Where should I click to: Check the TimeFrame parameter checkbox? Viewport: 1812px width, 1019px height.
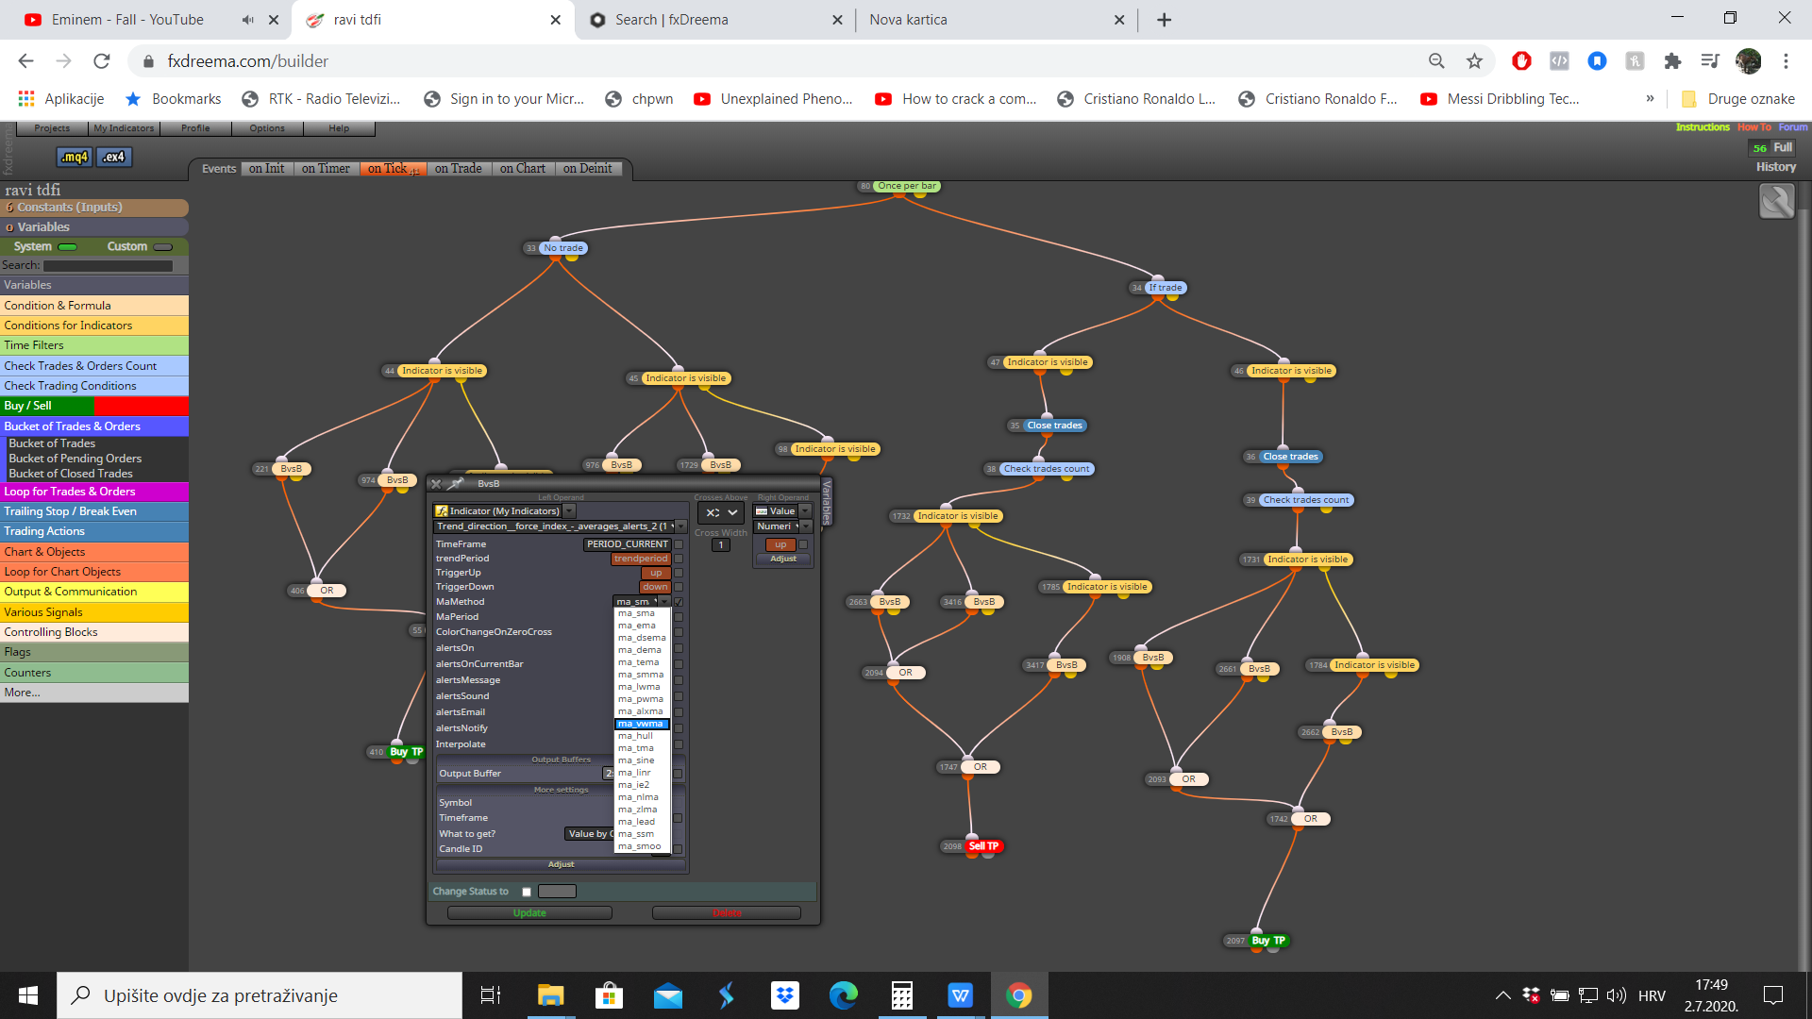[679, 544]
